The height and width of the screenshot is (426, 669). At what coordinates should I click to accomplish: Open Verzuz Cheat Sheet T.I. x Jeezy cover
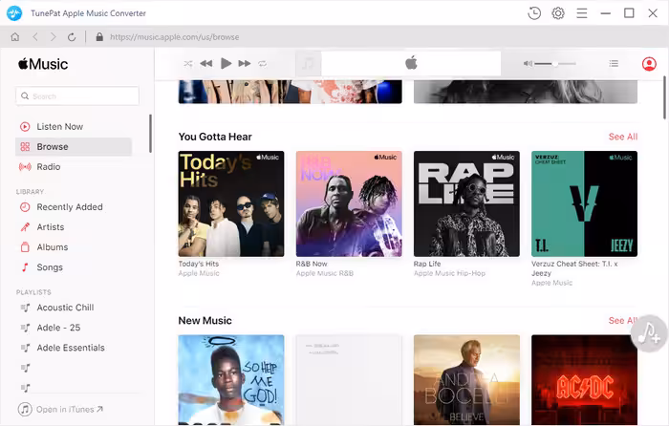(x=585, y=203)
